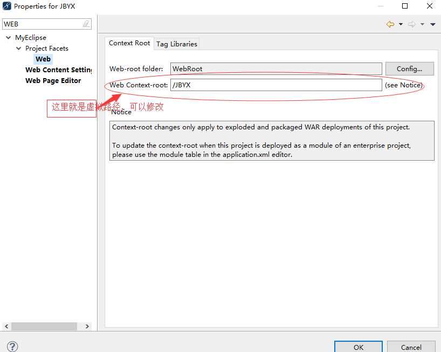Switch to the Tag Libraries tab
This screenshot has height=352, width=441.
point(177,44)
